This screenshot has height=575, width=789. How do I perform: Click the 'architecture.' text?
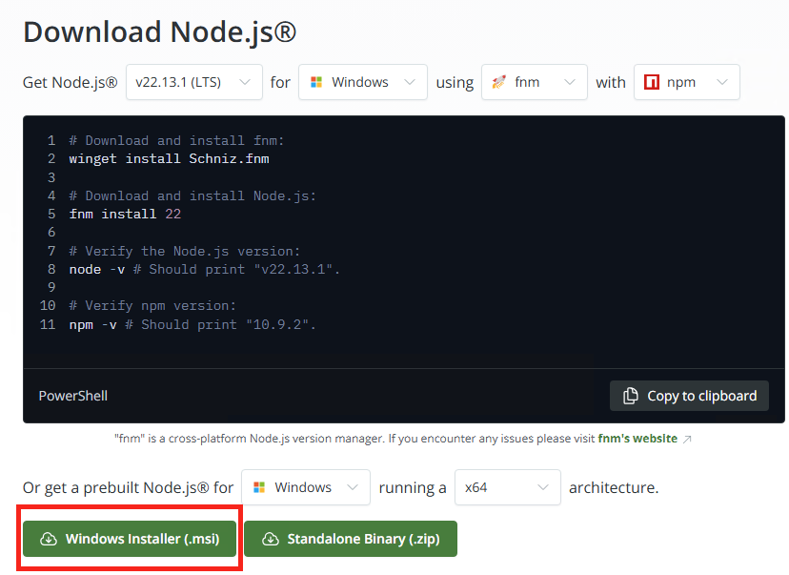click(614, 487)
